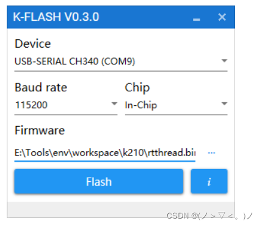Click the Device label

32,43
